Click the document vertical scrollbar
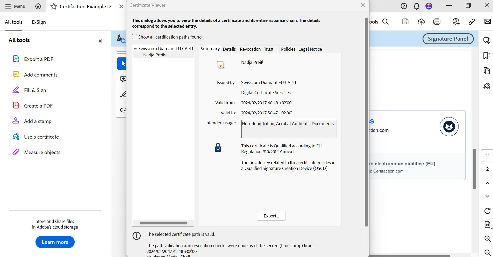493x257 pixels. click(x=475, y=169)
